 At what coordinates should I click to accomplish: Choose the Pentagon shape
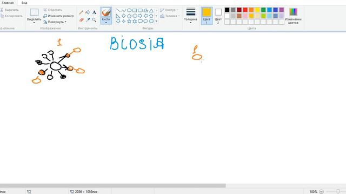pyautogui.click(x=129, y=16)
